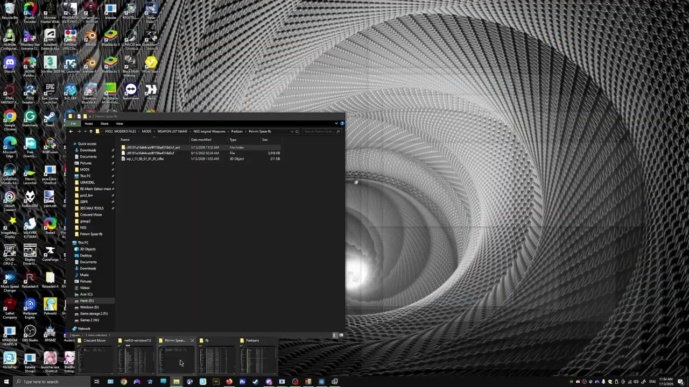Image resolution: width=689 pixels, height=387 pixels.
Task: Launch VRoid Studio desktop shortcut
Action: pos(151,65)
